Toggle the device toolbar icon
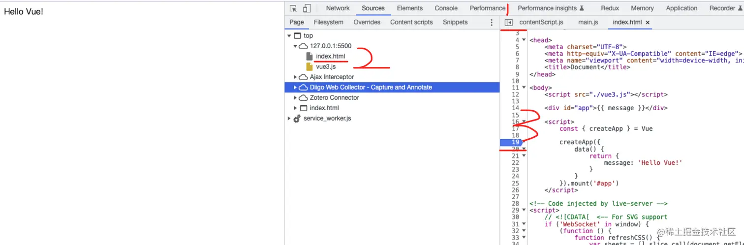 click(307, 8)
